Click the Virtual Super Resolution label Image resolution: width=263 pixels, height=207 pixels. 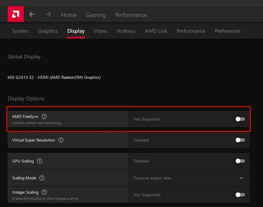(x=34, y=140)
